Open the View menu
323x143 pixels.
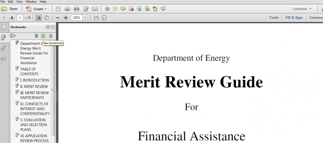pos(19,2)
